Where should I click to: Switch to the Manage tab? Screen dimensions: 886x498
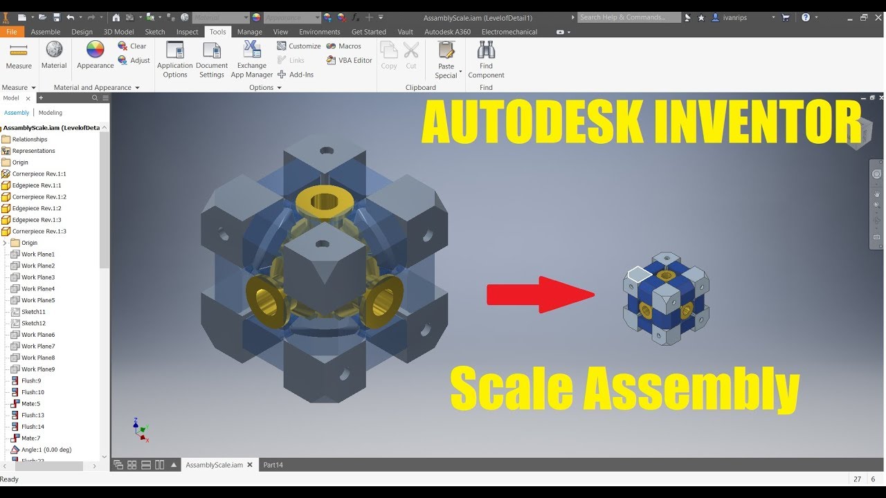249,32
